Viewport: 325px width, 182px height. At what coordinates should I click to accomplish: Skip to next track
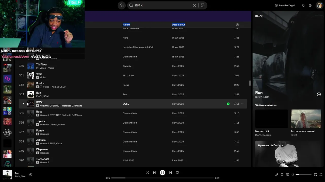[171, 173]
